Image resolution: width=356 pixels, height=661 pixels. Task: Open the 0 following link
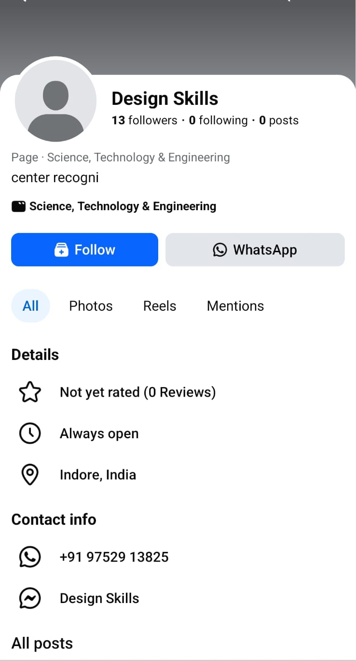[x=218, y=120]
